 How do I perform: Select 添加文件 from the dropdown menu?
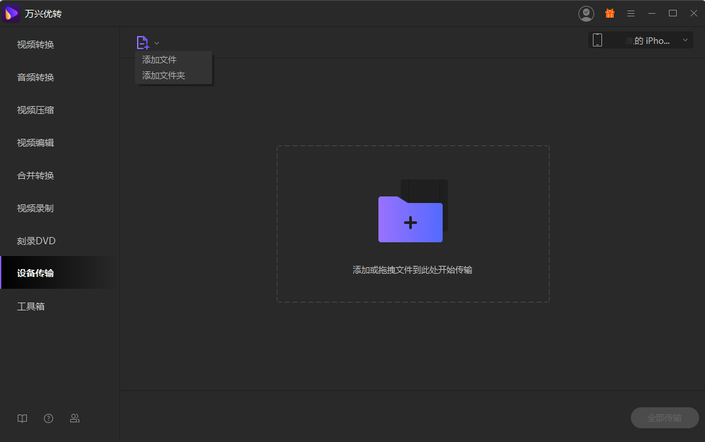point(159,60)
